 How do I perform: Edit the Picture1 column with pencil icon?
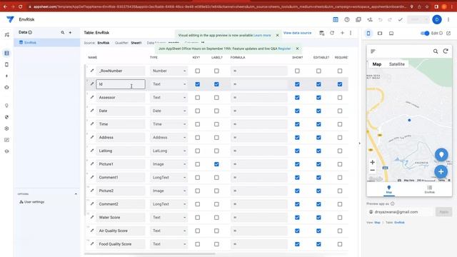click(92, 164)
